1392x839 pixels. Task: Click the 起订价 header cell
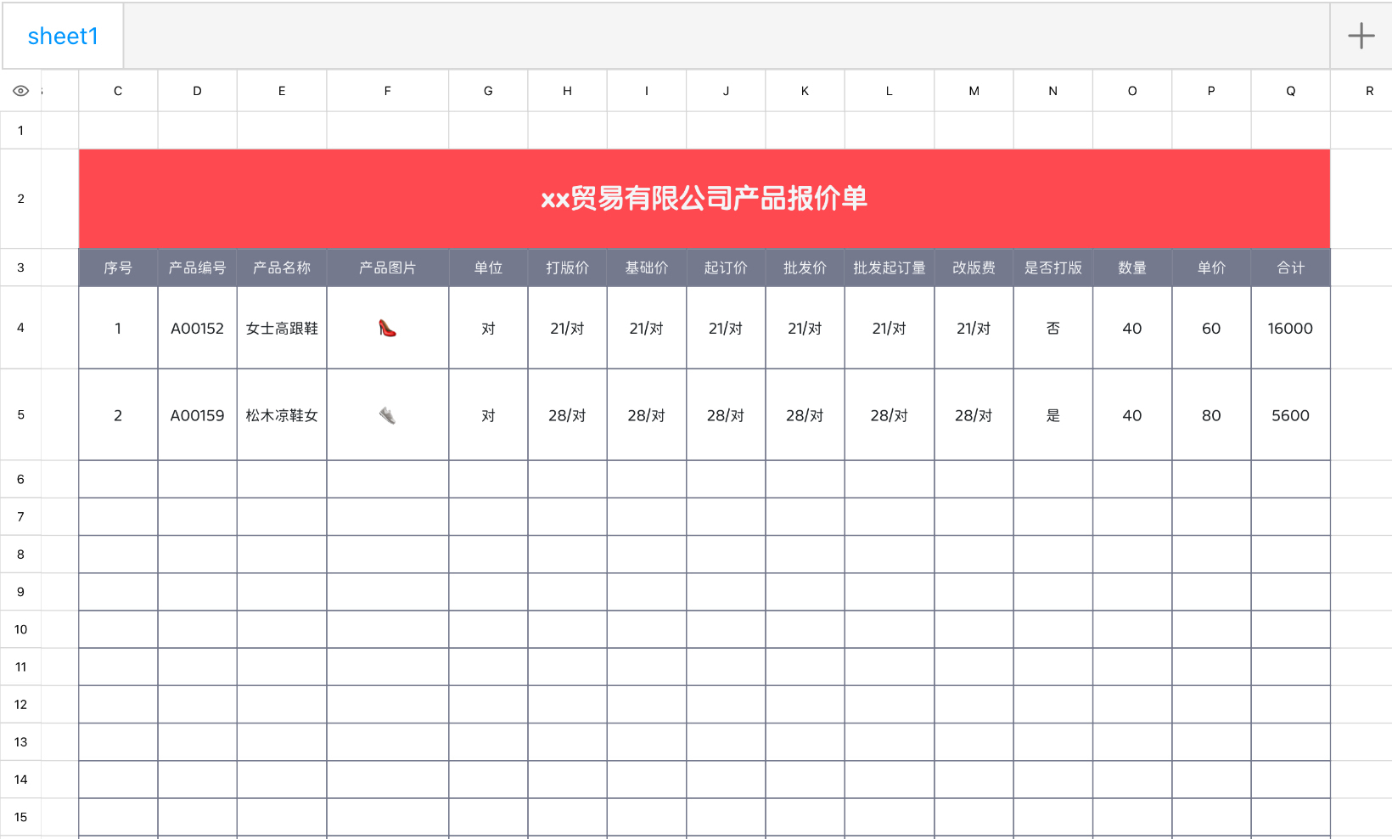(x=726, y=267)
